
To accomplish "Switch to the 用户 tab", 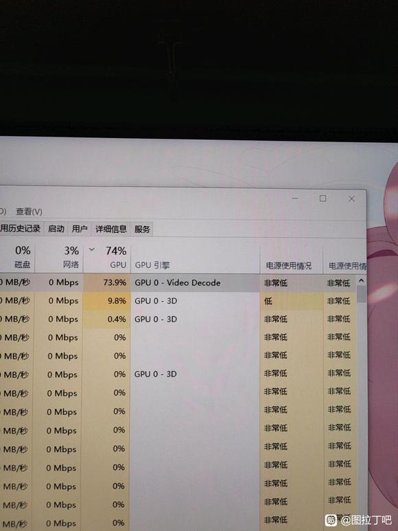I will (80, 229).
